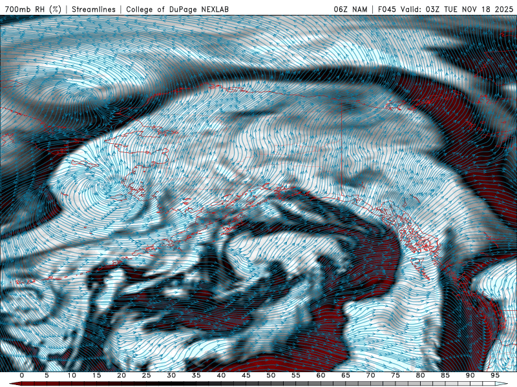Viewport: 517px width, 387px height.
Task: Click the colorbar label '65'
Action: (346, 375)
